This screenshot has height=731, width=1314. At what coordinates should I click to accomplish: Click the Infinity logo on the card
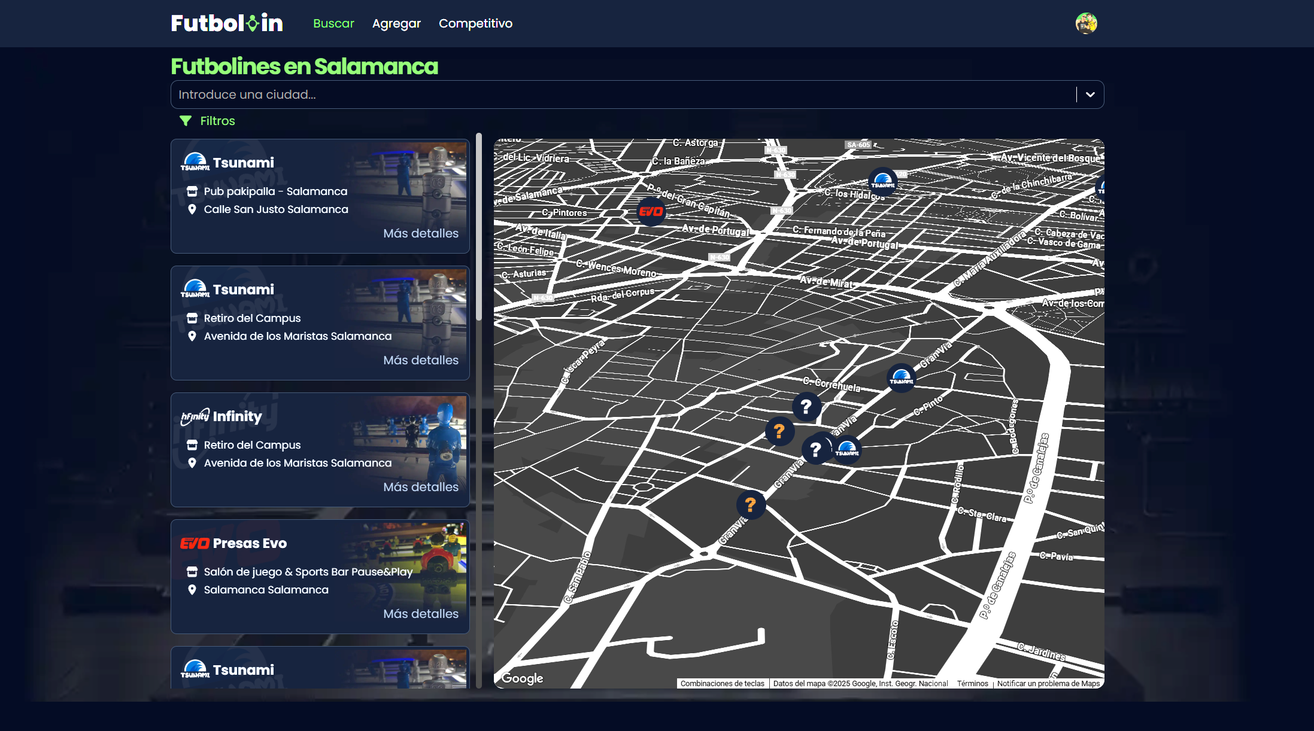[195, 416]
